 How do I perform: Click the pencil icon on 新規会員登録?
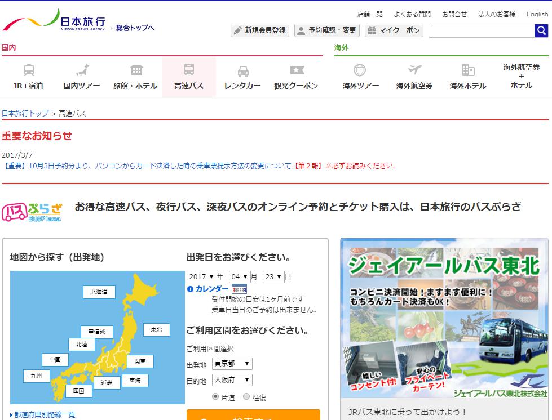coord(238,30)
